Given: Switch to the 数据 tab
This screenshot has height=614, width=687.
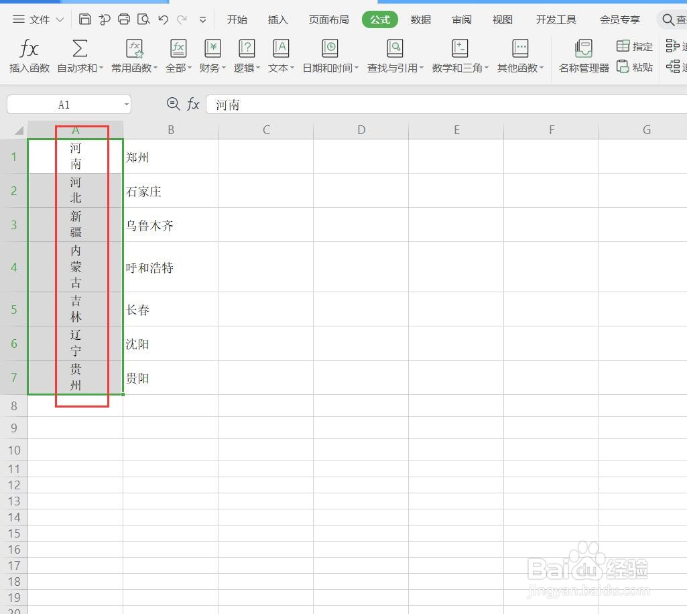Looking at the screenshot, I should 421,19.
